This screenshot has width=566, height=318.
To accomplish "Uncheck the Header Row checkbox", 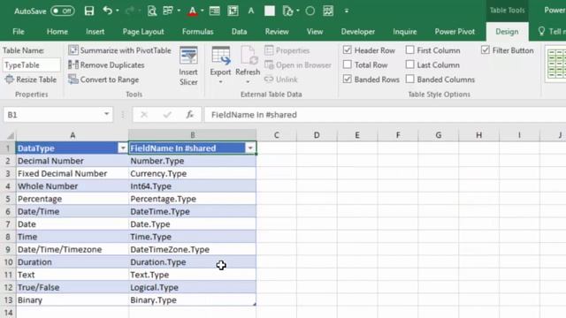I will [x=348, y=49].
